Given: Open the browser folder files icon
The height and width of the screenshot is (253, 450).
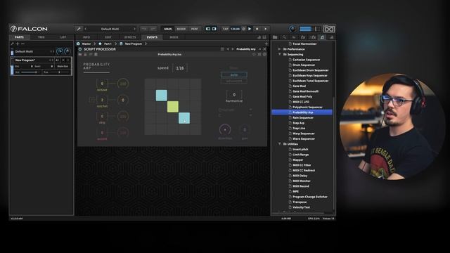Looking at the screenshot, I should coord(275,37).
